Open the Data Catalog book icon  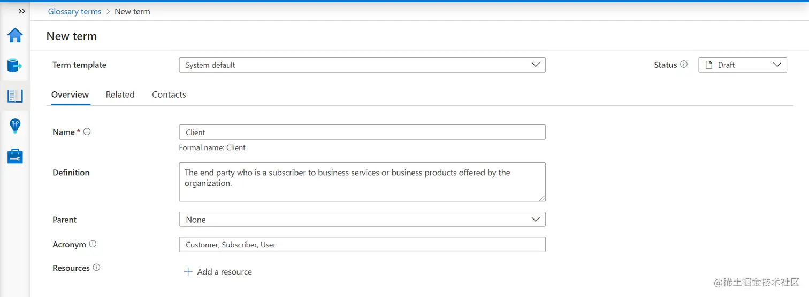pyautogui.click(x=15, y=96)
